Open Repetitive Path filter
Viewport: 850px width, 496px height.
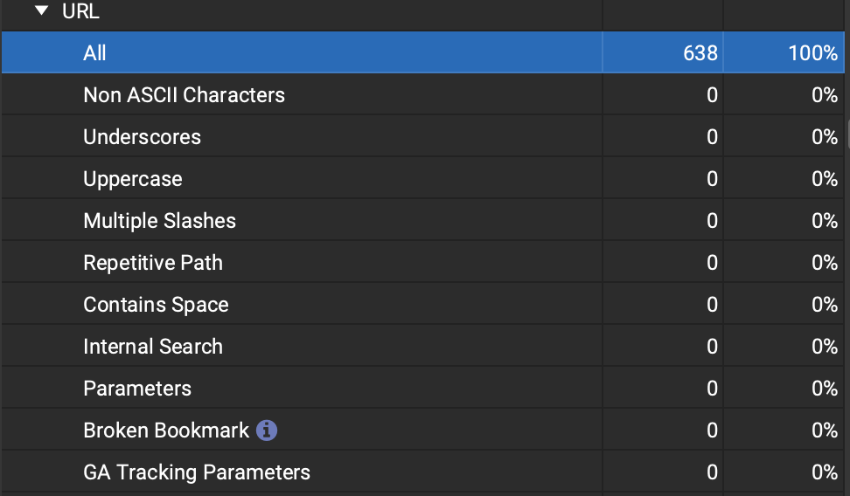click(153, 263)
